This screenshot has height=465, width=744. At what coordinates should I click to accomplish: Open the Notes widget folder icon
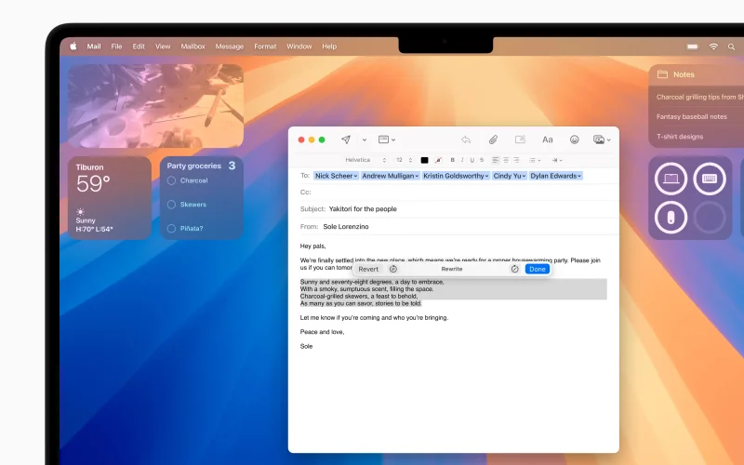[662, 74]
